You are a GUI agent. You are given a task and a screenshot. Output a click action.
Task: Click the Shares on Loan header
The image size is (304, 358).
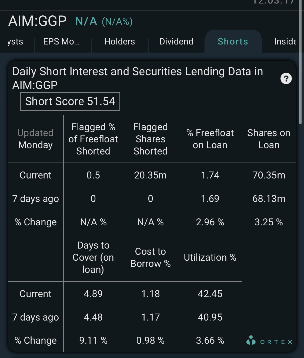[269, 139]
